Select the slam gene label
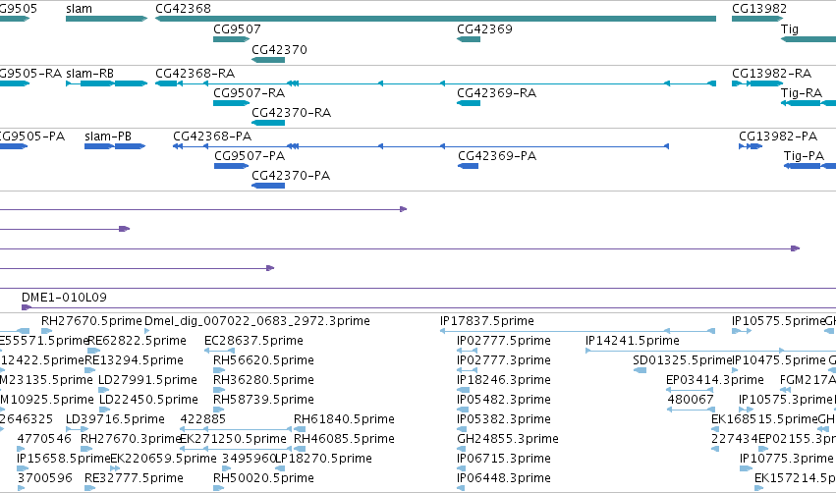 pyautogui.click(x=79, y=9)
